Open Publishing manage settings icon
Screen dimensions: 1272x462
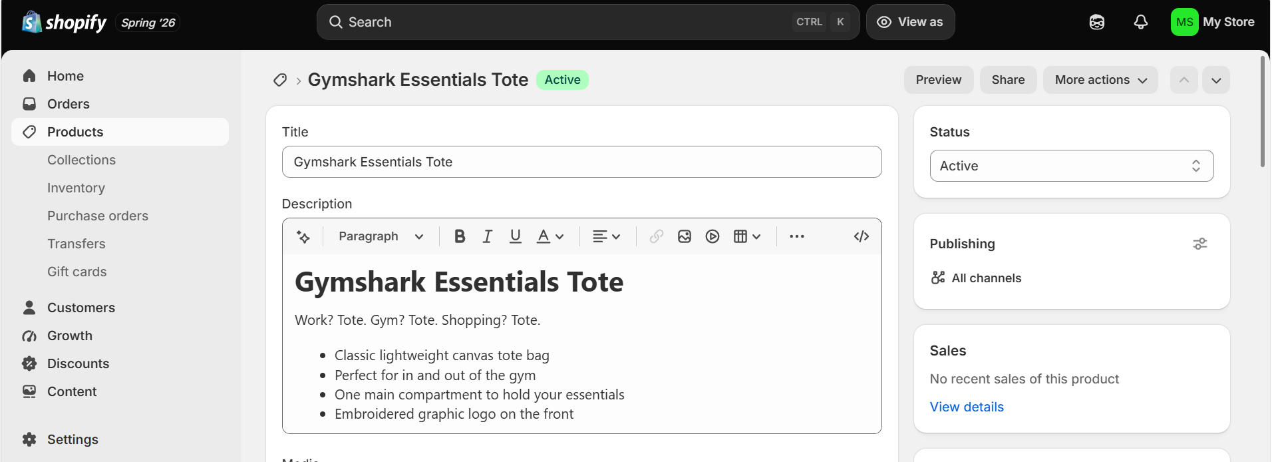[1200, 244]
